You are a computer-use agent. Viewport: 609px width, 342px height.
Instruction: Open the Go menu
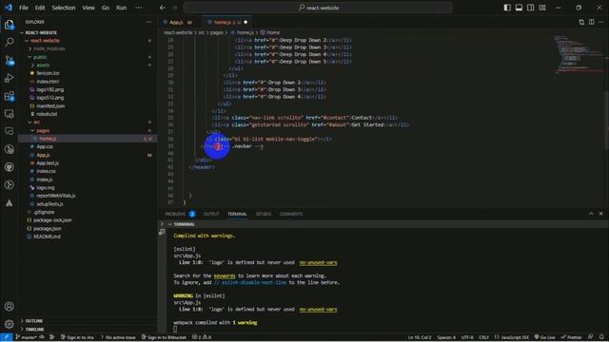[x=106, y=8]
